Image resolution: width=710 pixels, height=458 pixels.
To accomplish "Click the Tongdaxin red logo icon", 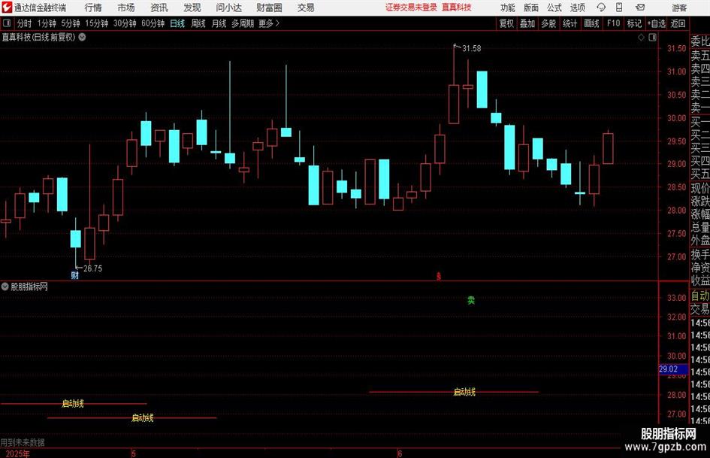I will (6, 8).
